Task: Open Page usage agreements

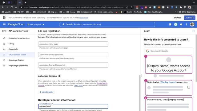Action: tap(17, 66)
